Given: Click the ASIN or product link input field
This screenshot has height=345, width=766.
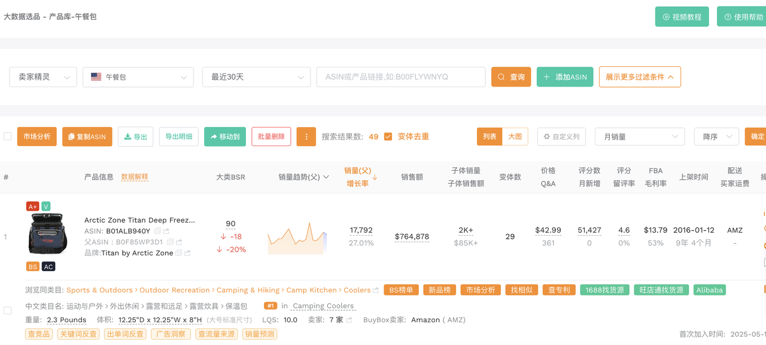Looking at the screenshot, I should pyautogui.click(x=401, y=77).
